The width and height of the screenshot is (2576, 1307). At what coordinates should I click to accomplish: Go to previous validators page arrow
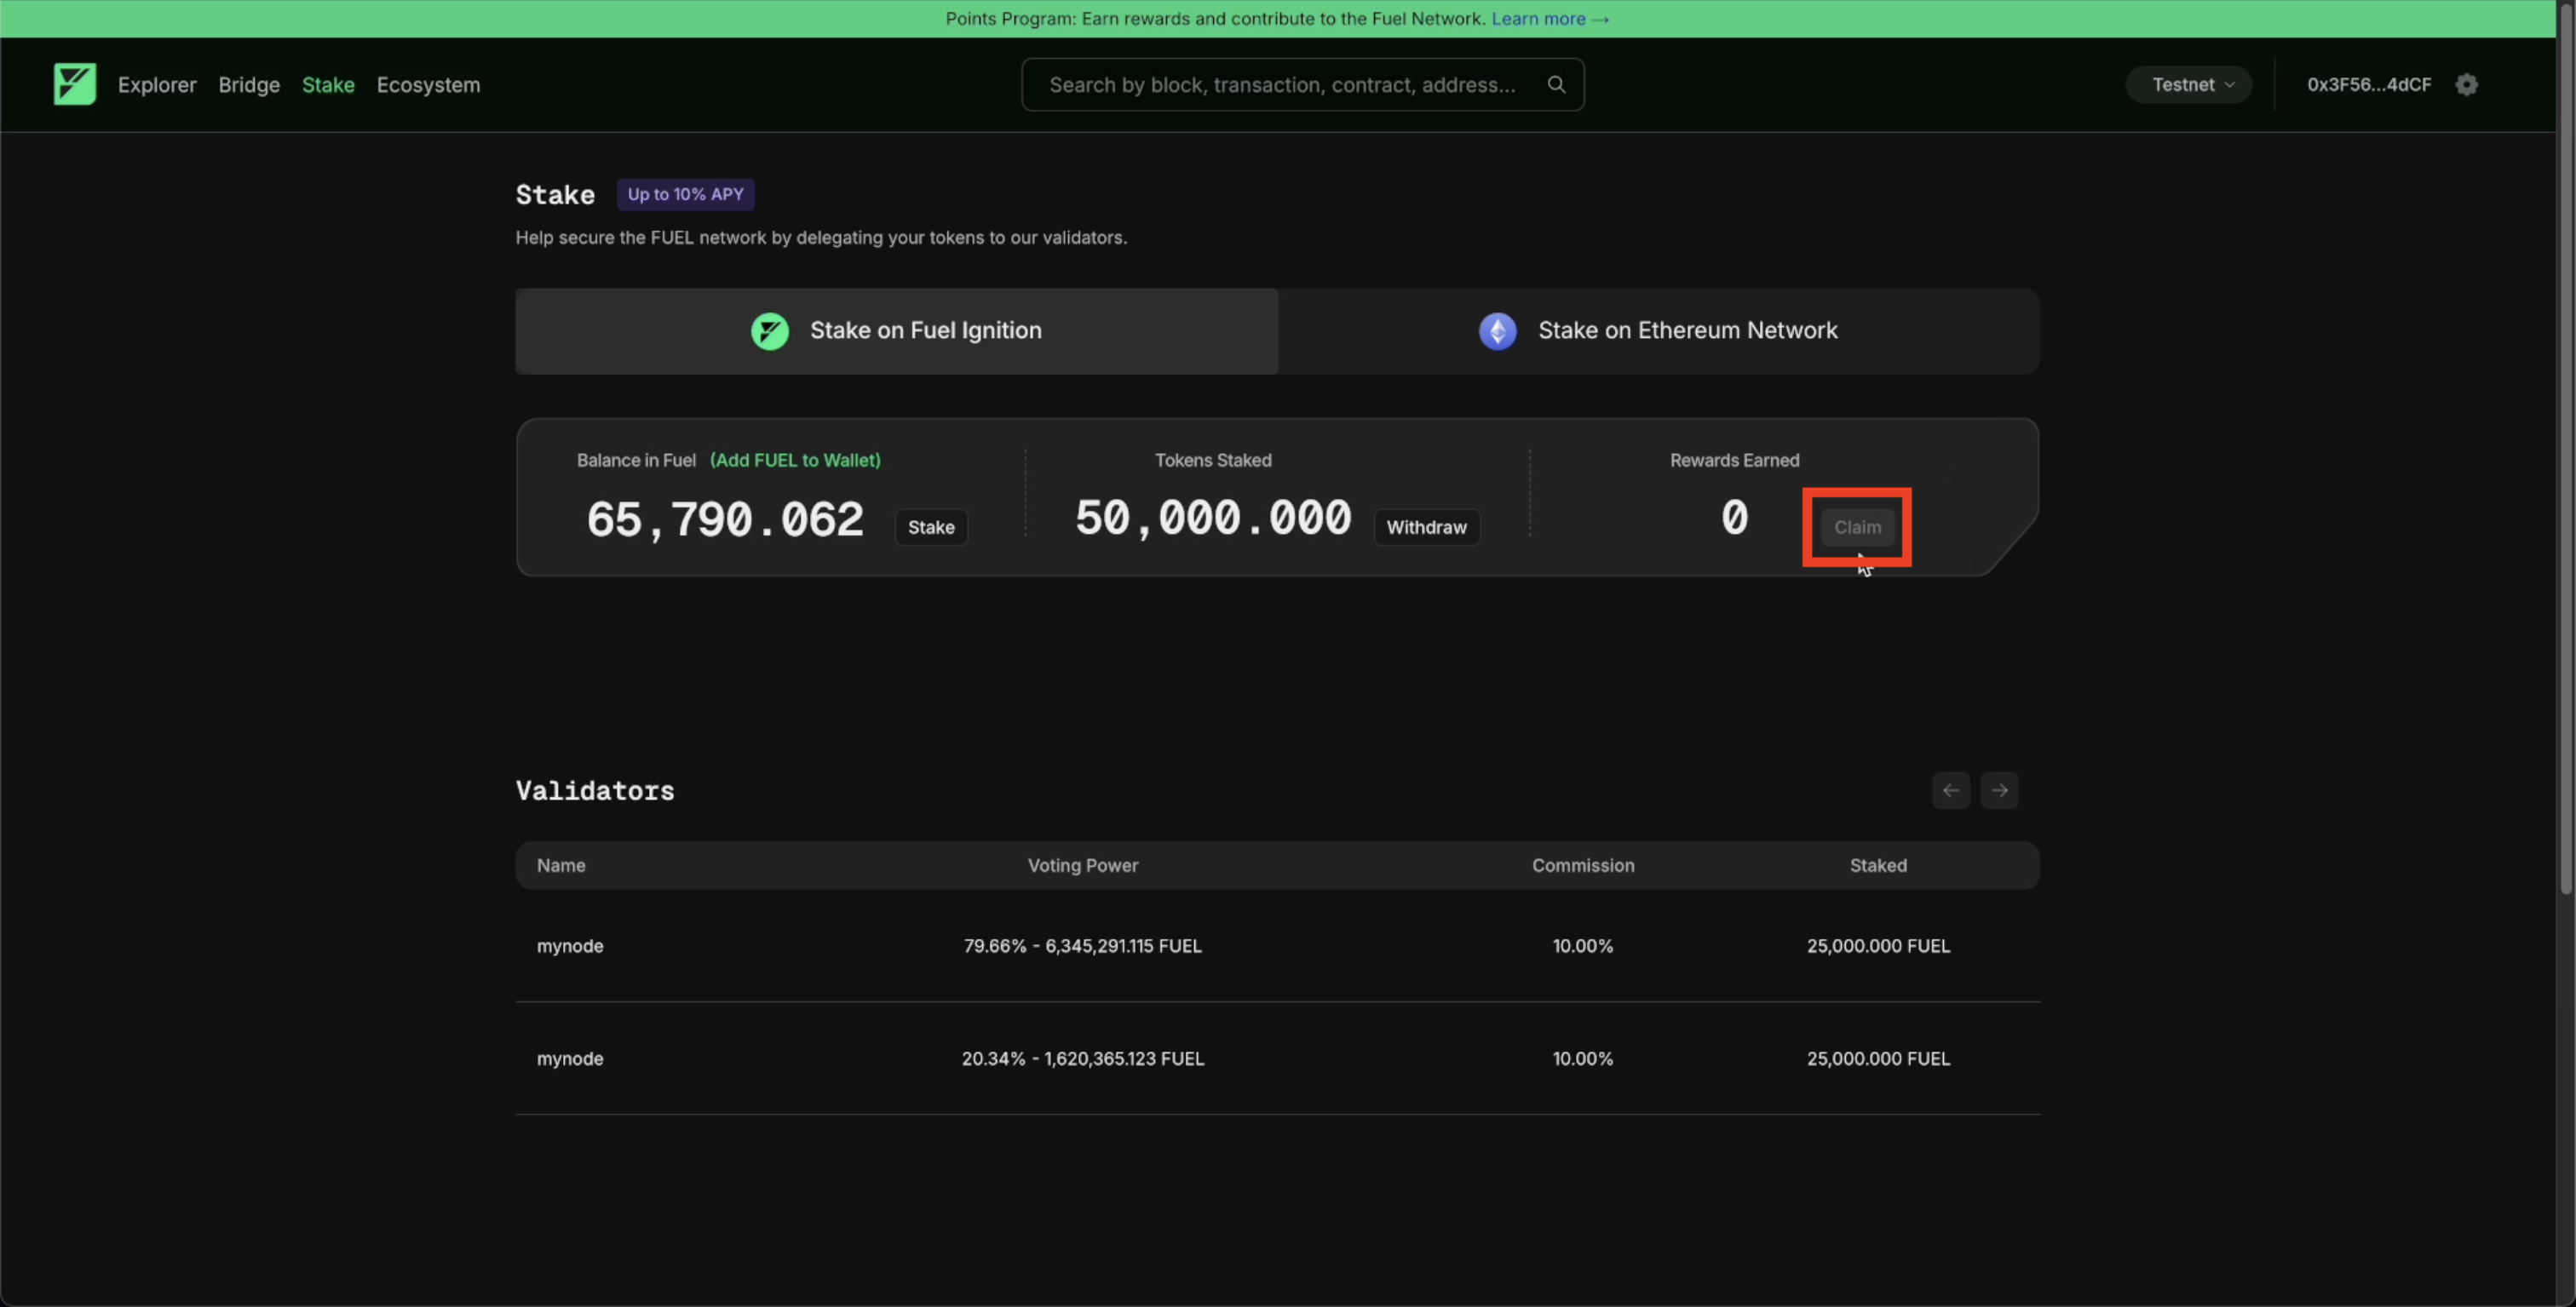point(1950,790)
